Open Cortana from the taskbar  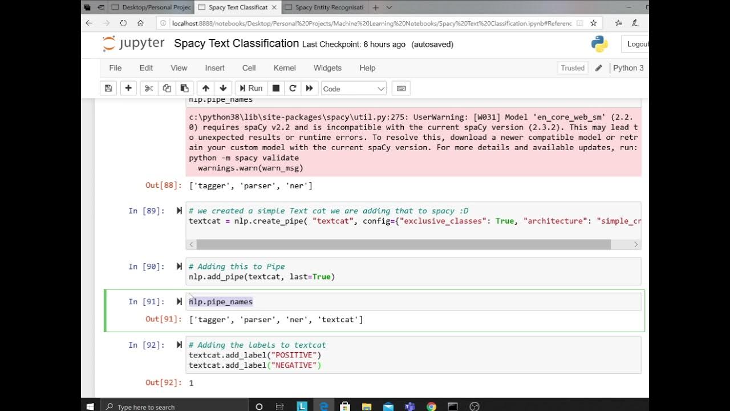click(259, 406)
